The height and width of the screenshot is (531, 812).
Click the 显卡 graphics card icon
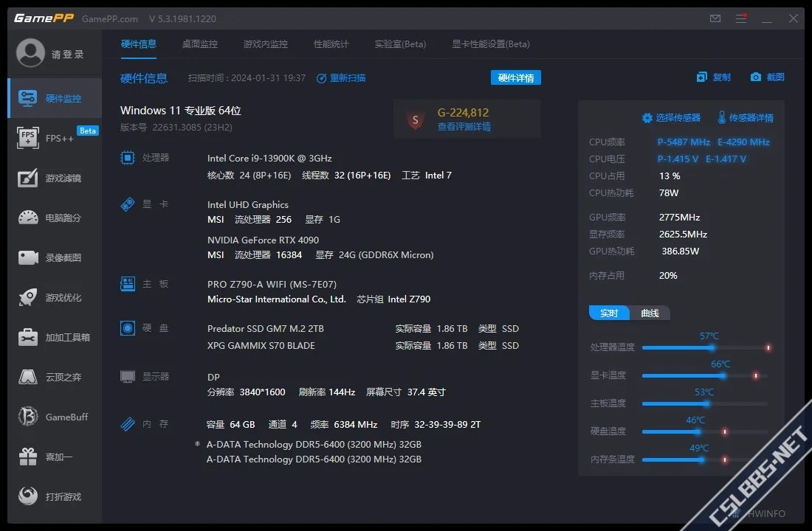click(x=128, y=204)
